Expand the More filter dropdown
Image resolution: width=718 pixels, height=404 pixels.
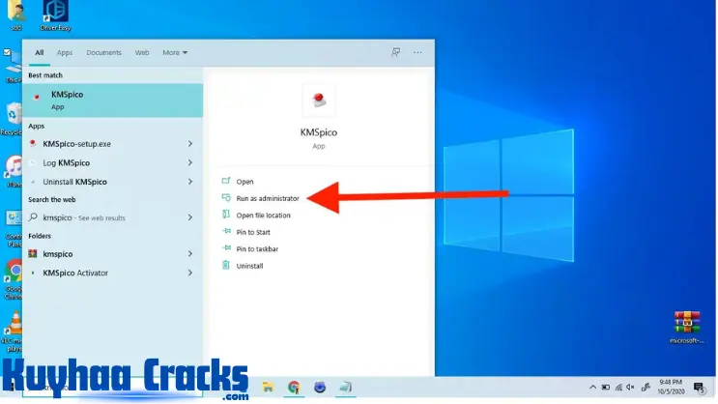pyautogui.click(x=175, y=52)
